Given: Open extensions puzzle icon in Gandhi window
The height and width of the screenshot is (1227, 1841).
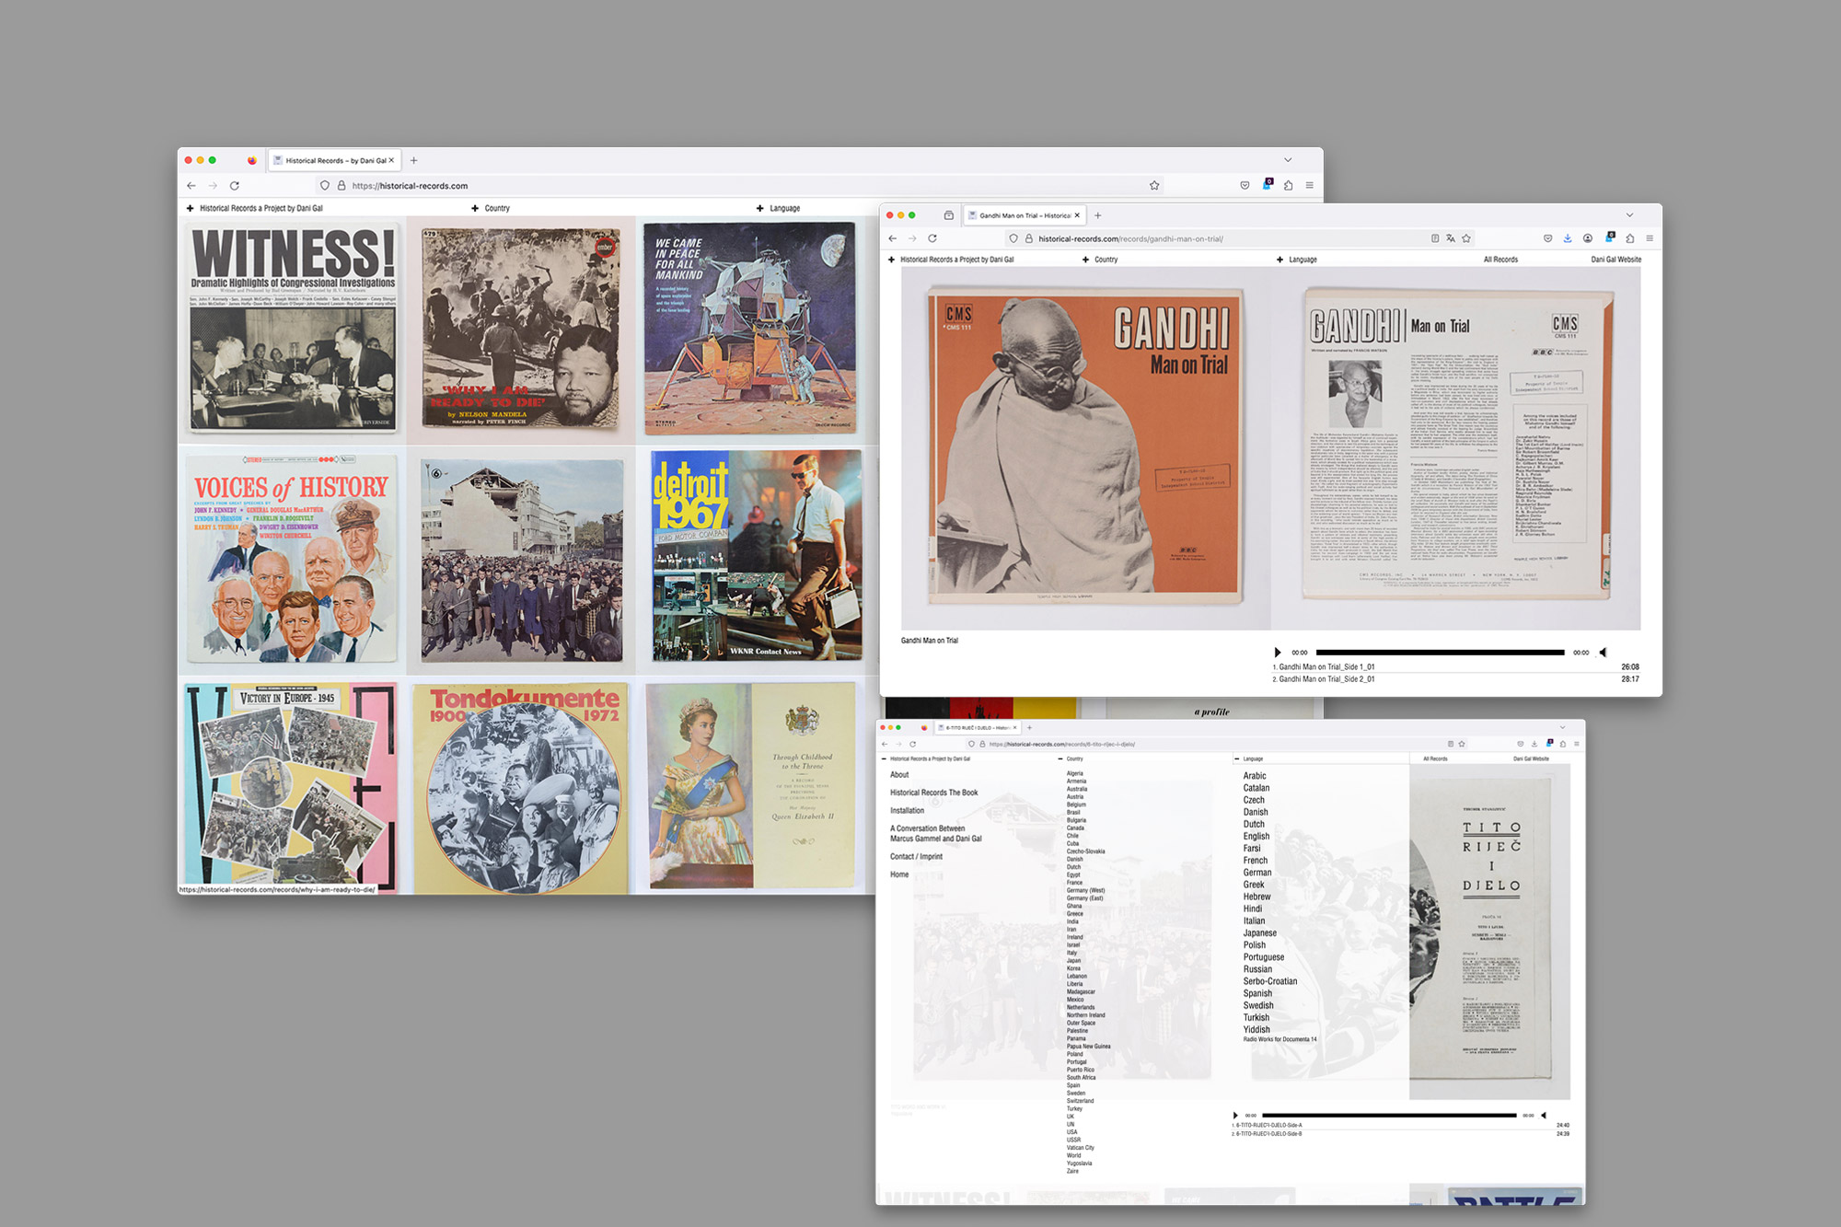Looking at the screenshot, I should point(1629,238).
